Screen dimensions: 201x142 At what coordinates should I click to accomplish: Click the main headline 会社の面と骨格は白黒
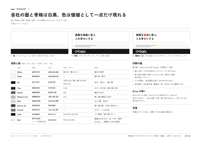pos(68,15)
